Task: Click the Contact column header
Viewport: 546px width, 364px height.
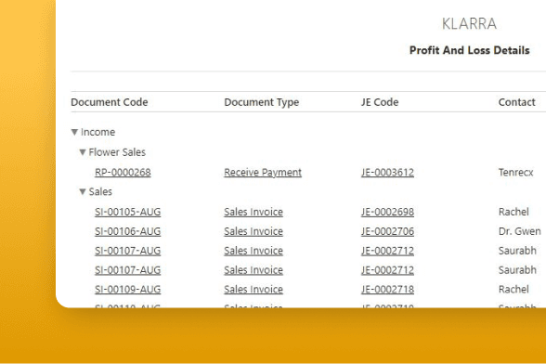Action: point(516,102)
